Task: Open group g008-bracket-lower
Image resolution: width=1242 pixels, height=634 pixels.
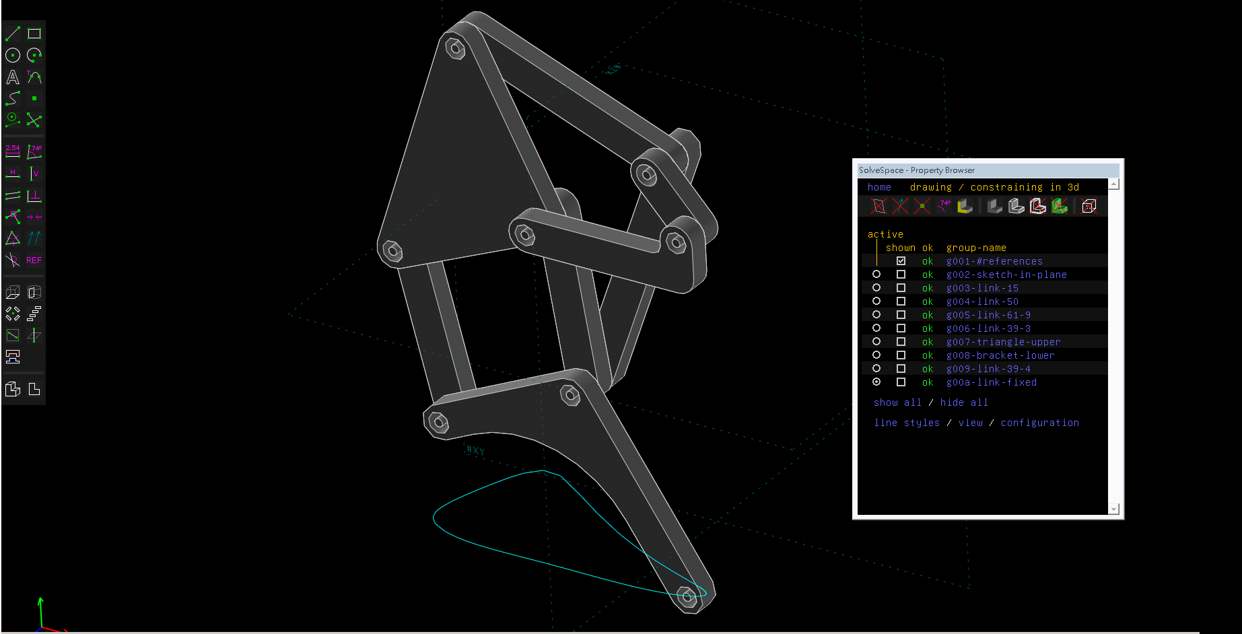Action: point(1000,355)
